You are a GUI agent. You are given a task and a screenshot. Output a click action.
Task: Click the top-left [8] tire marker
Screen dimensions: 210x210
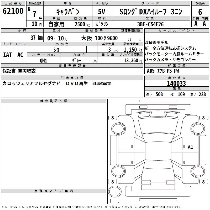113,118
